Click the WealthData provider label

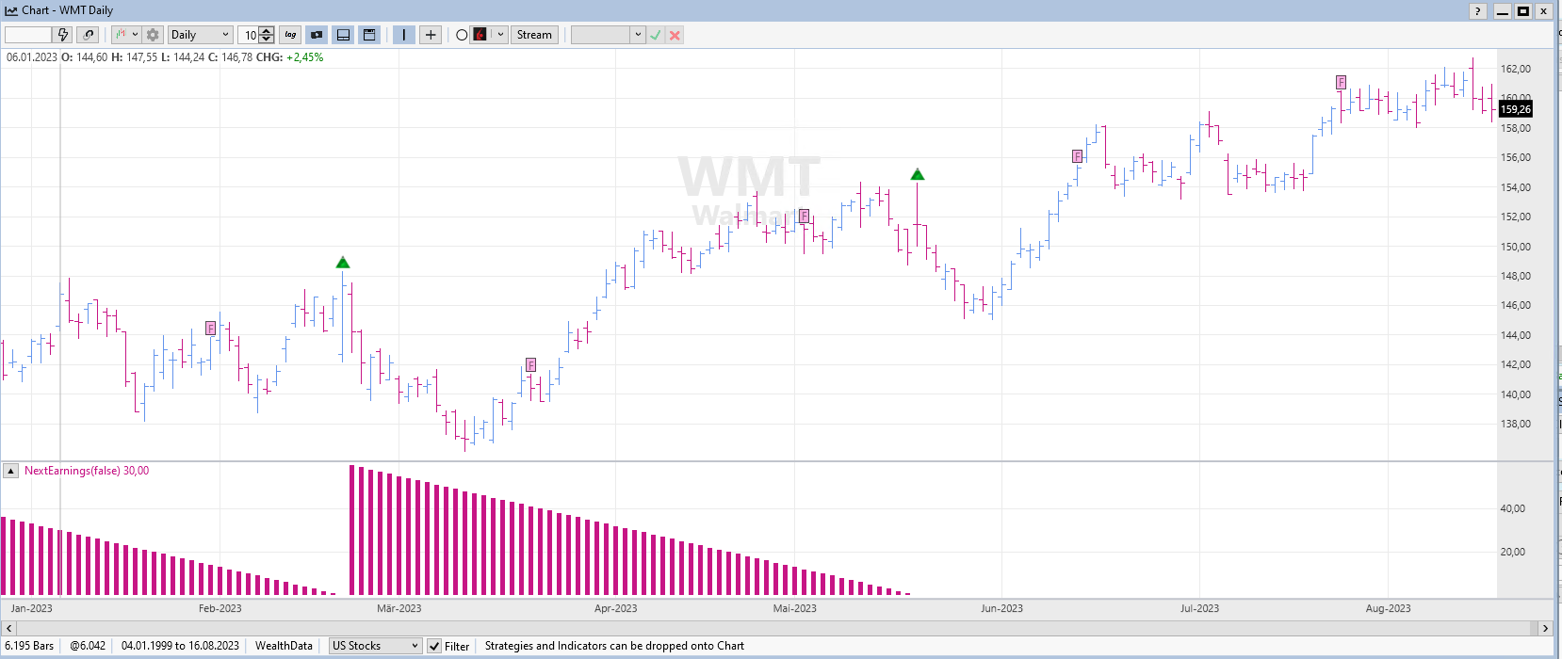click(x=284, y=646)
